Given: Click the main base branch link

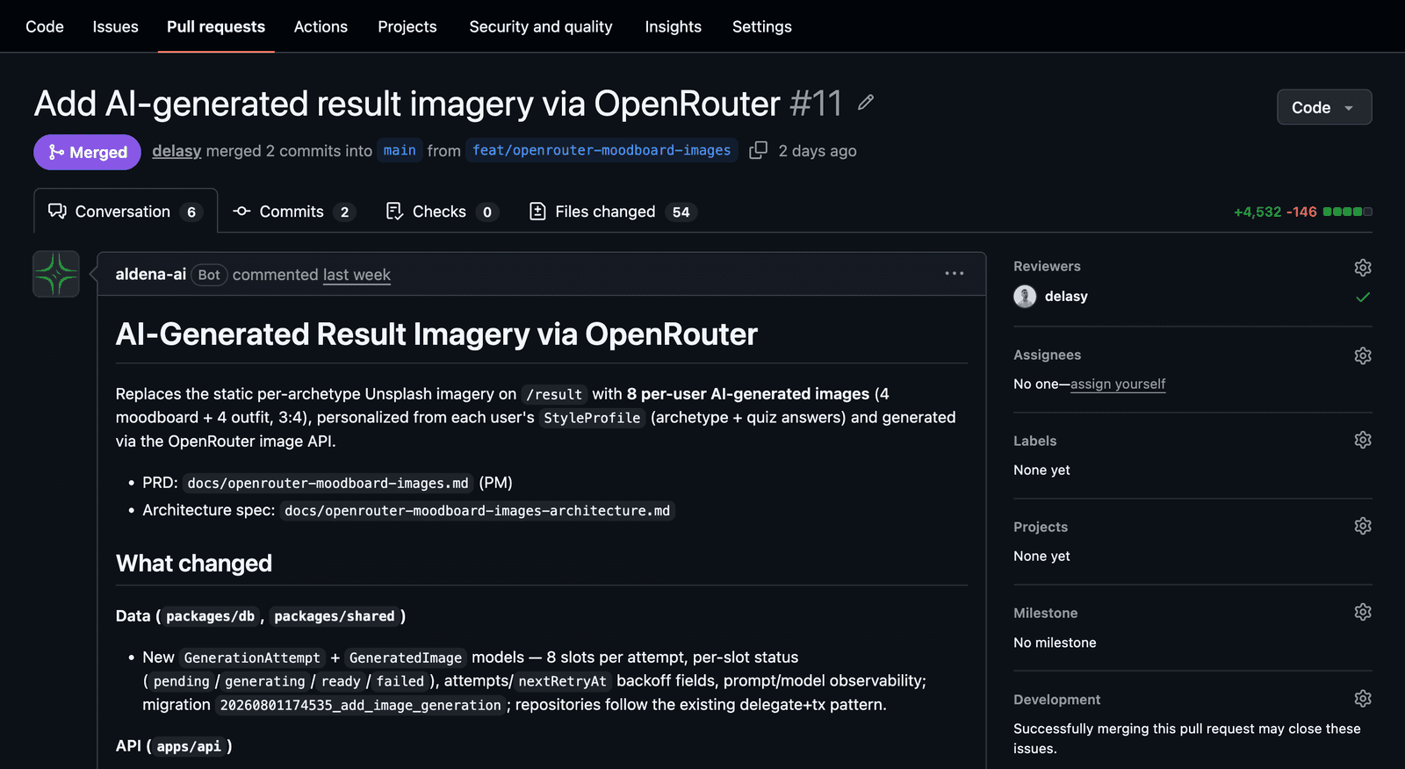Looking at the screenshot, I should [400, 150].
